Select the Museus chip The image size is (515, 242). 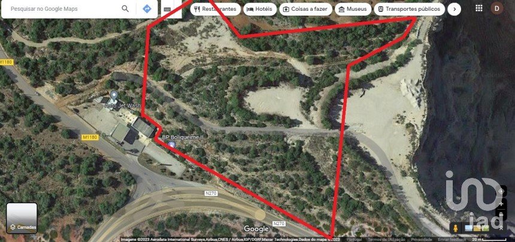click(x=353, y=9)
